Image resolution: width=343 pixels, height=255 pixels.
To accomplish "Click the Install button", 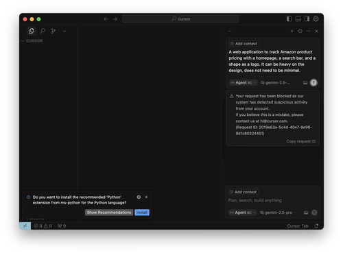I will [x=142, y=212].
